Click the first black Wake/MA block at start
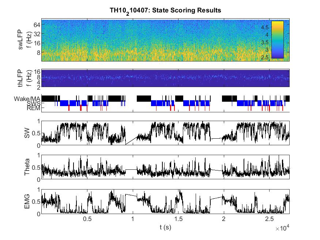This screenshot has height=240, width=320. coord(48,98)
